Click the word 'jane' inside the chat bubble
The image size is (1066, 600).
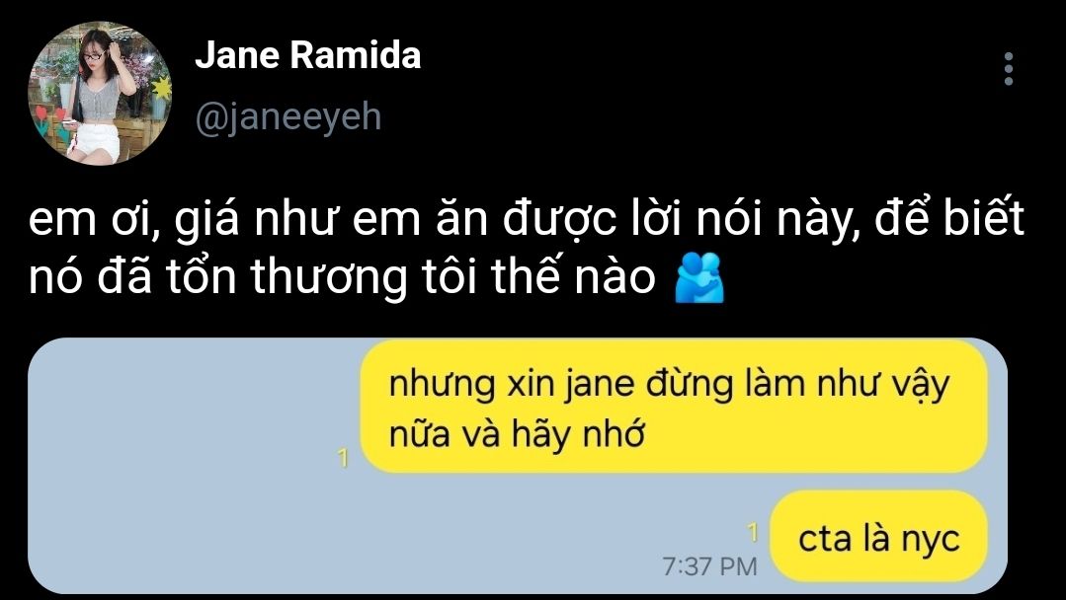click(x=591, y=386)
